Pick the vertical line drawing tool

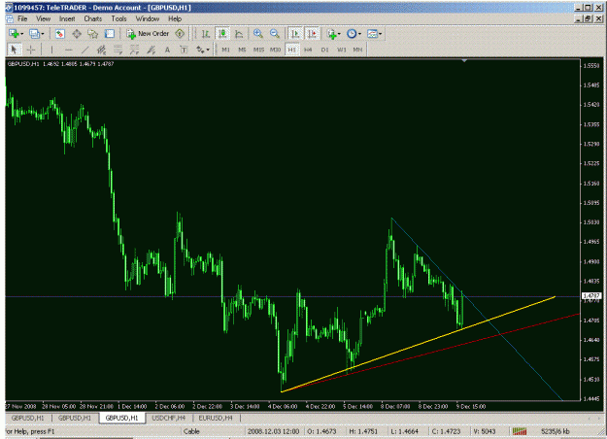tap(51, 50)
